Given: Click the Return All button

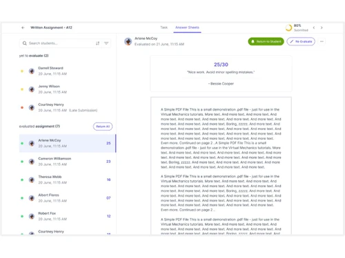Looking at the screenshot, I should [103, 127].
